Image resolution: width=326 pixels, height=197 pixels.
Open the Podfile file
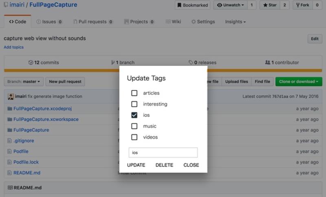[21, 151]
